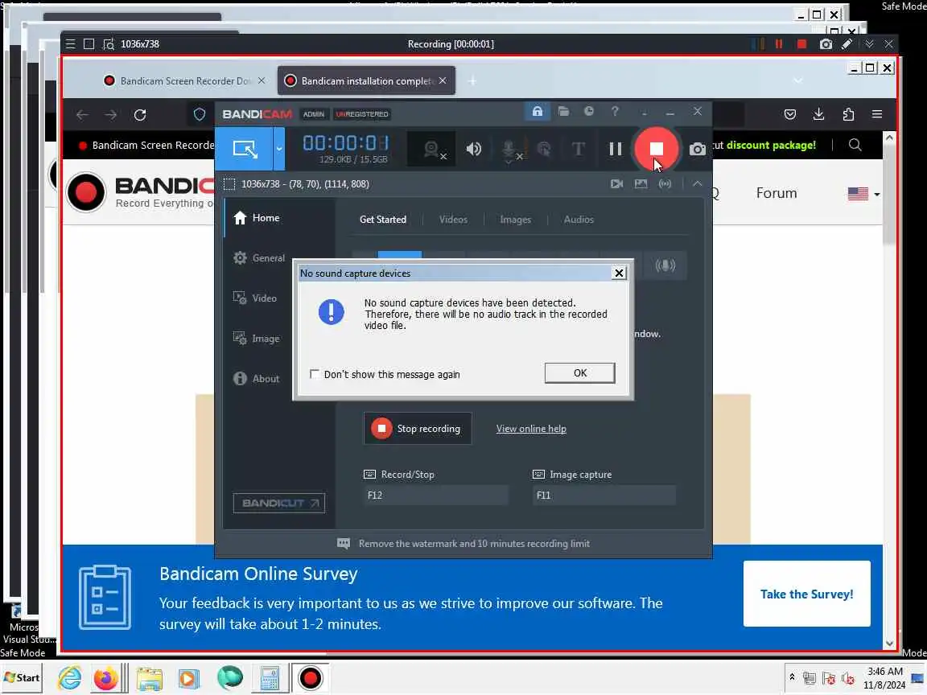
Task: Click the Record/Stop hotkey field F12
Action: [x=435, y=496]
